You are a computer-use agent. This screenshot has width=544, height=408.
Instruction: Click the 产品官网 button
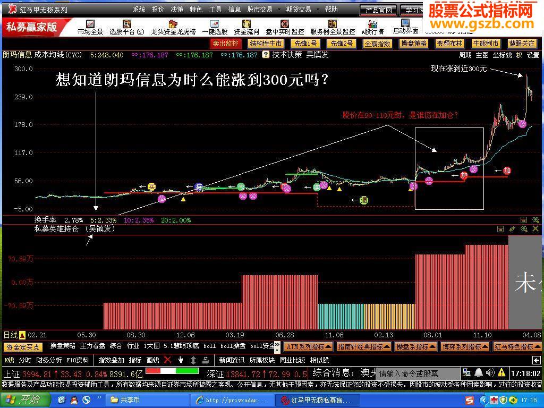point(378,11)
